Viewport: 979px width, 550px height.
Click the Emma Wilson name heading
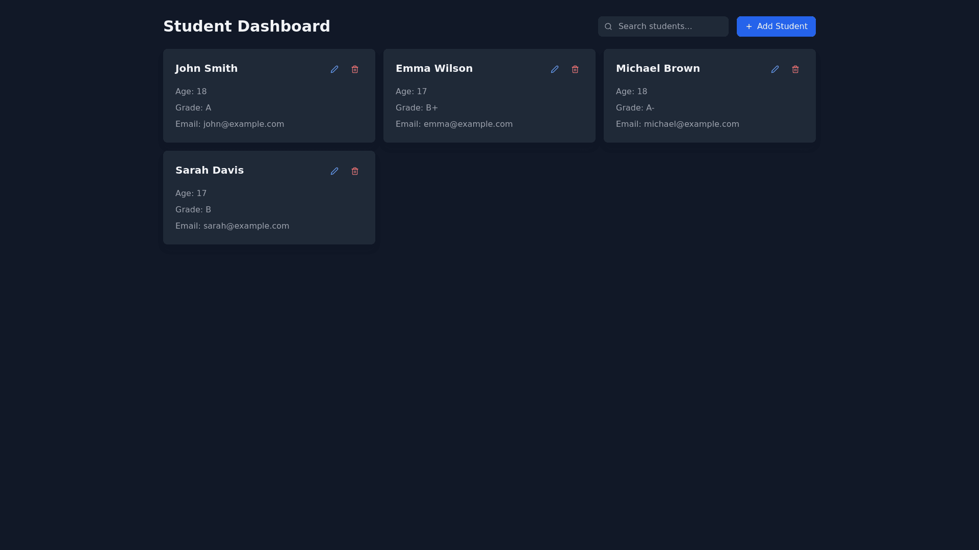[x=434, y=68]
